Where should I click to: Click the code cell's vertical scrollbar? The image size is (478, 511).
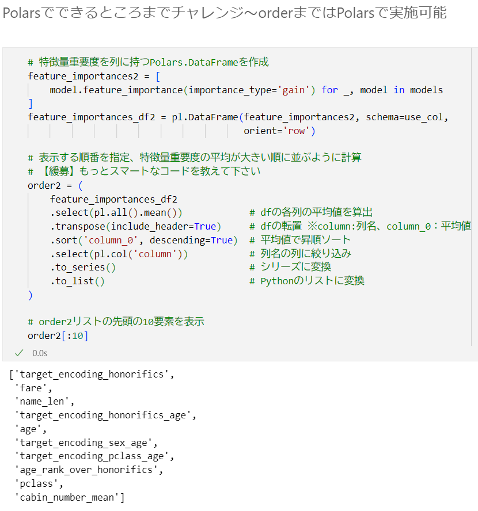[472, 196]
